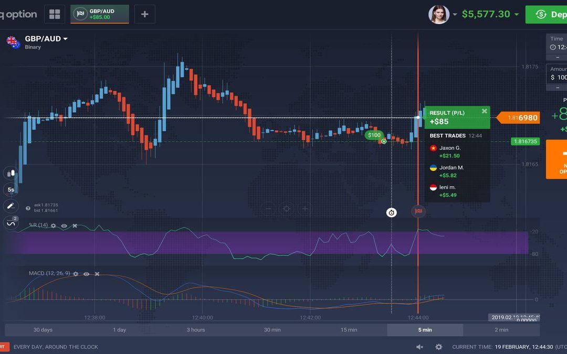The width and height of the screenshot is (567, 354).
Task: Open %R (14) indicator settings gear
Action: click(x=53, y=226)
